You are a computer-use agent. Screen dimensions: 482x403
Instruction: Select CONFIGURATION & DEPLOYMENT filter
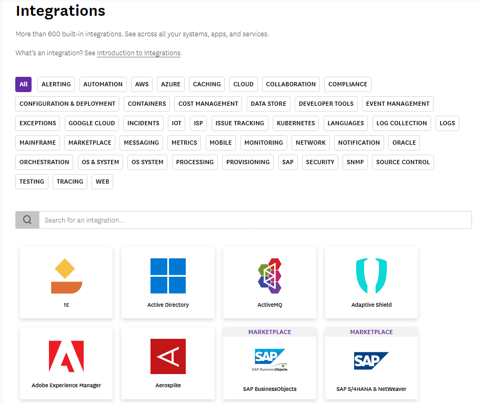[67, 104]
